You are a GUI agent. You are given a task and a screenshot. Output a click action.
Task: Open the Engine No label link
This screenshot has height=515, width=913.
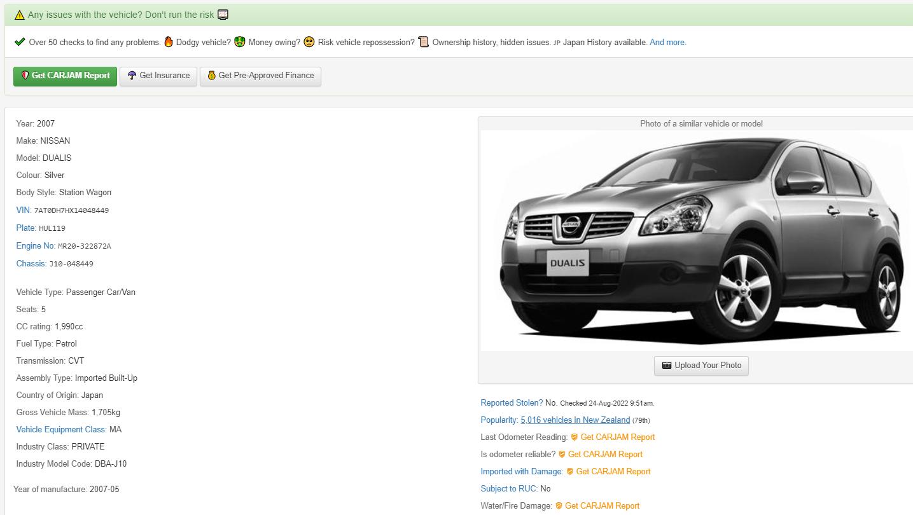[36, 246]
